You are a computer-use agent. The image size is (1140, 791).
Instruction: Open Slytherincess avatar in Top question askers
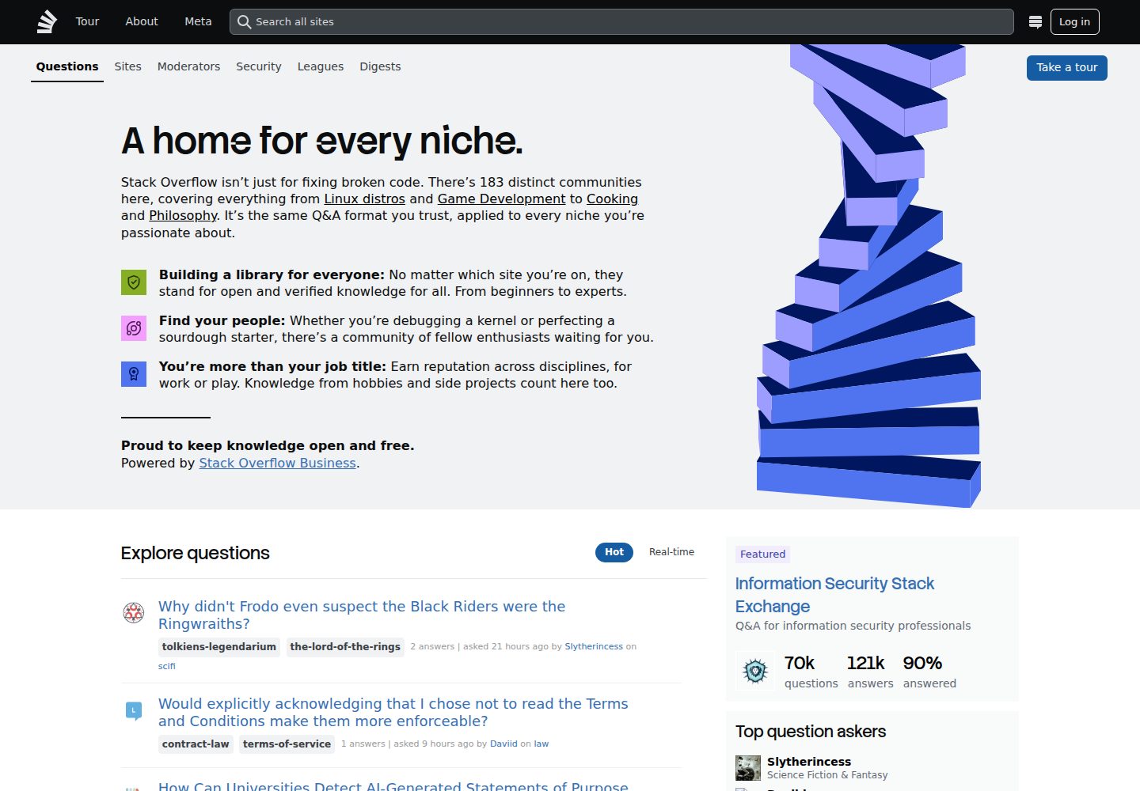pos(748,768)
